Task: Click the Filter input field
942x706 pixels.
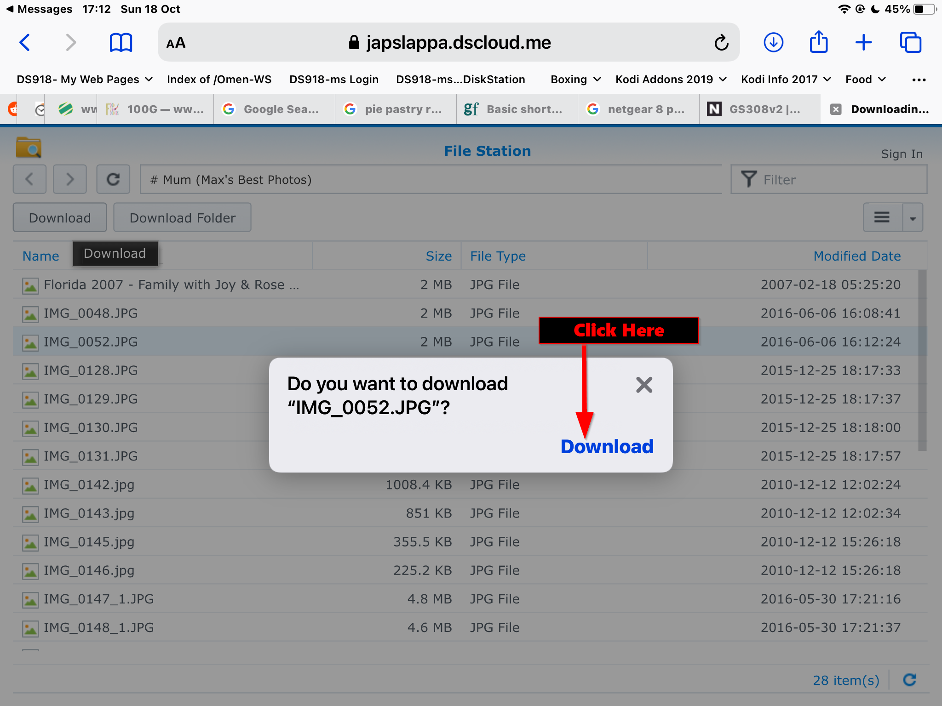Action: point(829,179)
